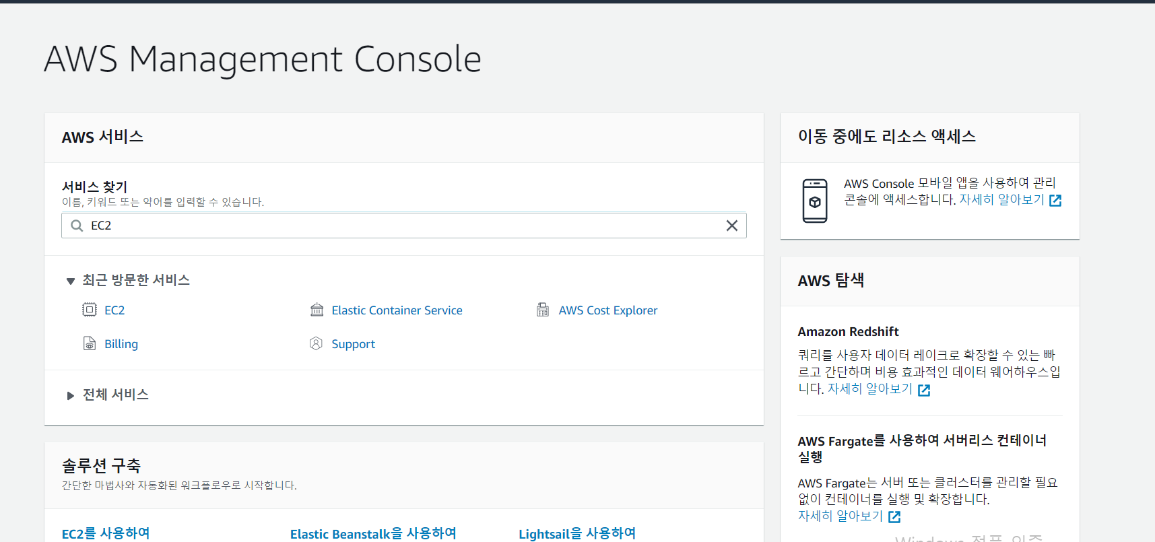This screenshot has height=542, width=1155.
Task: Click the AWS Cost Explorer icon
Action: [x=543, y=310]
